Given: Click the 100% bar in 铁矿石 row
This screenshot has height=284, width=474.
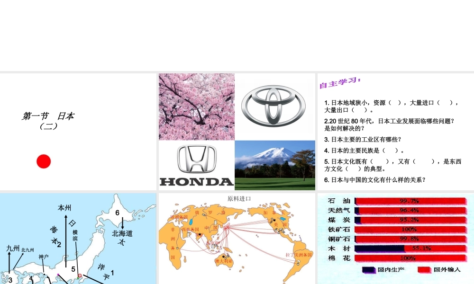Looking at the screenshot, I should 410,230.
